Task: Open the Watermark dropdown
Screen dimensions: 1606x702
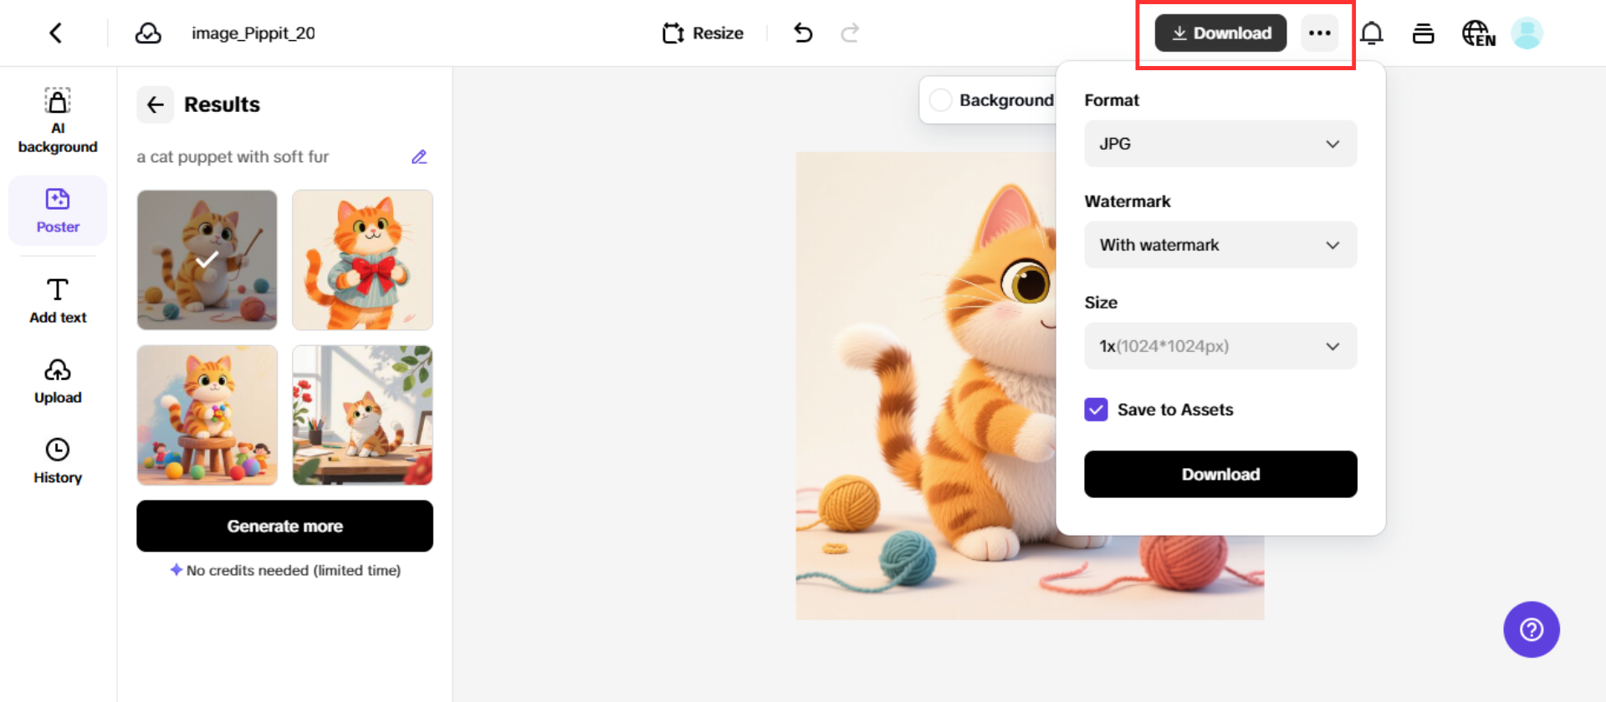Action: pyautogui.click(x=1220, y=245)
